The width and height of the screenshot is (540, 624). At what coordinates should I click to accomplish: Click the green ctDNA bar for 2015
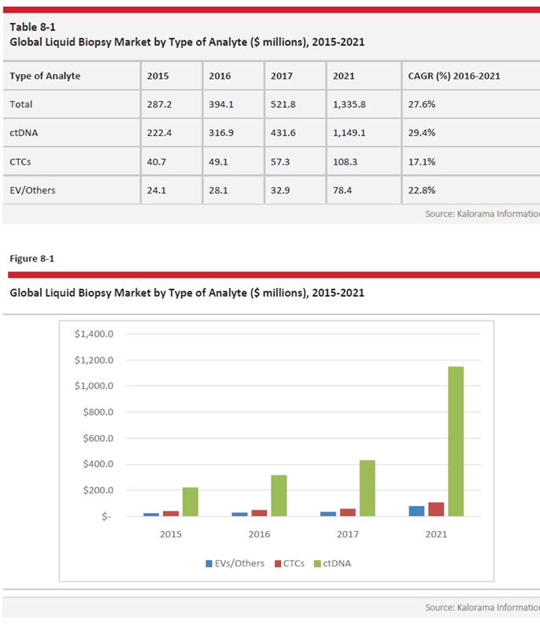pos(190,501)
